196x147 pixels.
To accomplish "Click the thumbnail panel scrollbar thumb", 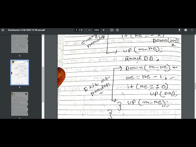I will tap(43, 85).
